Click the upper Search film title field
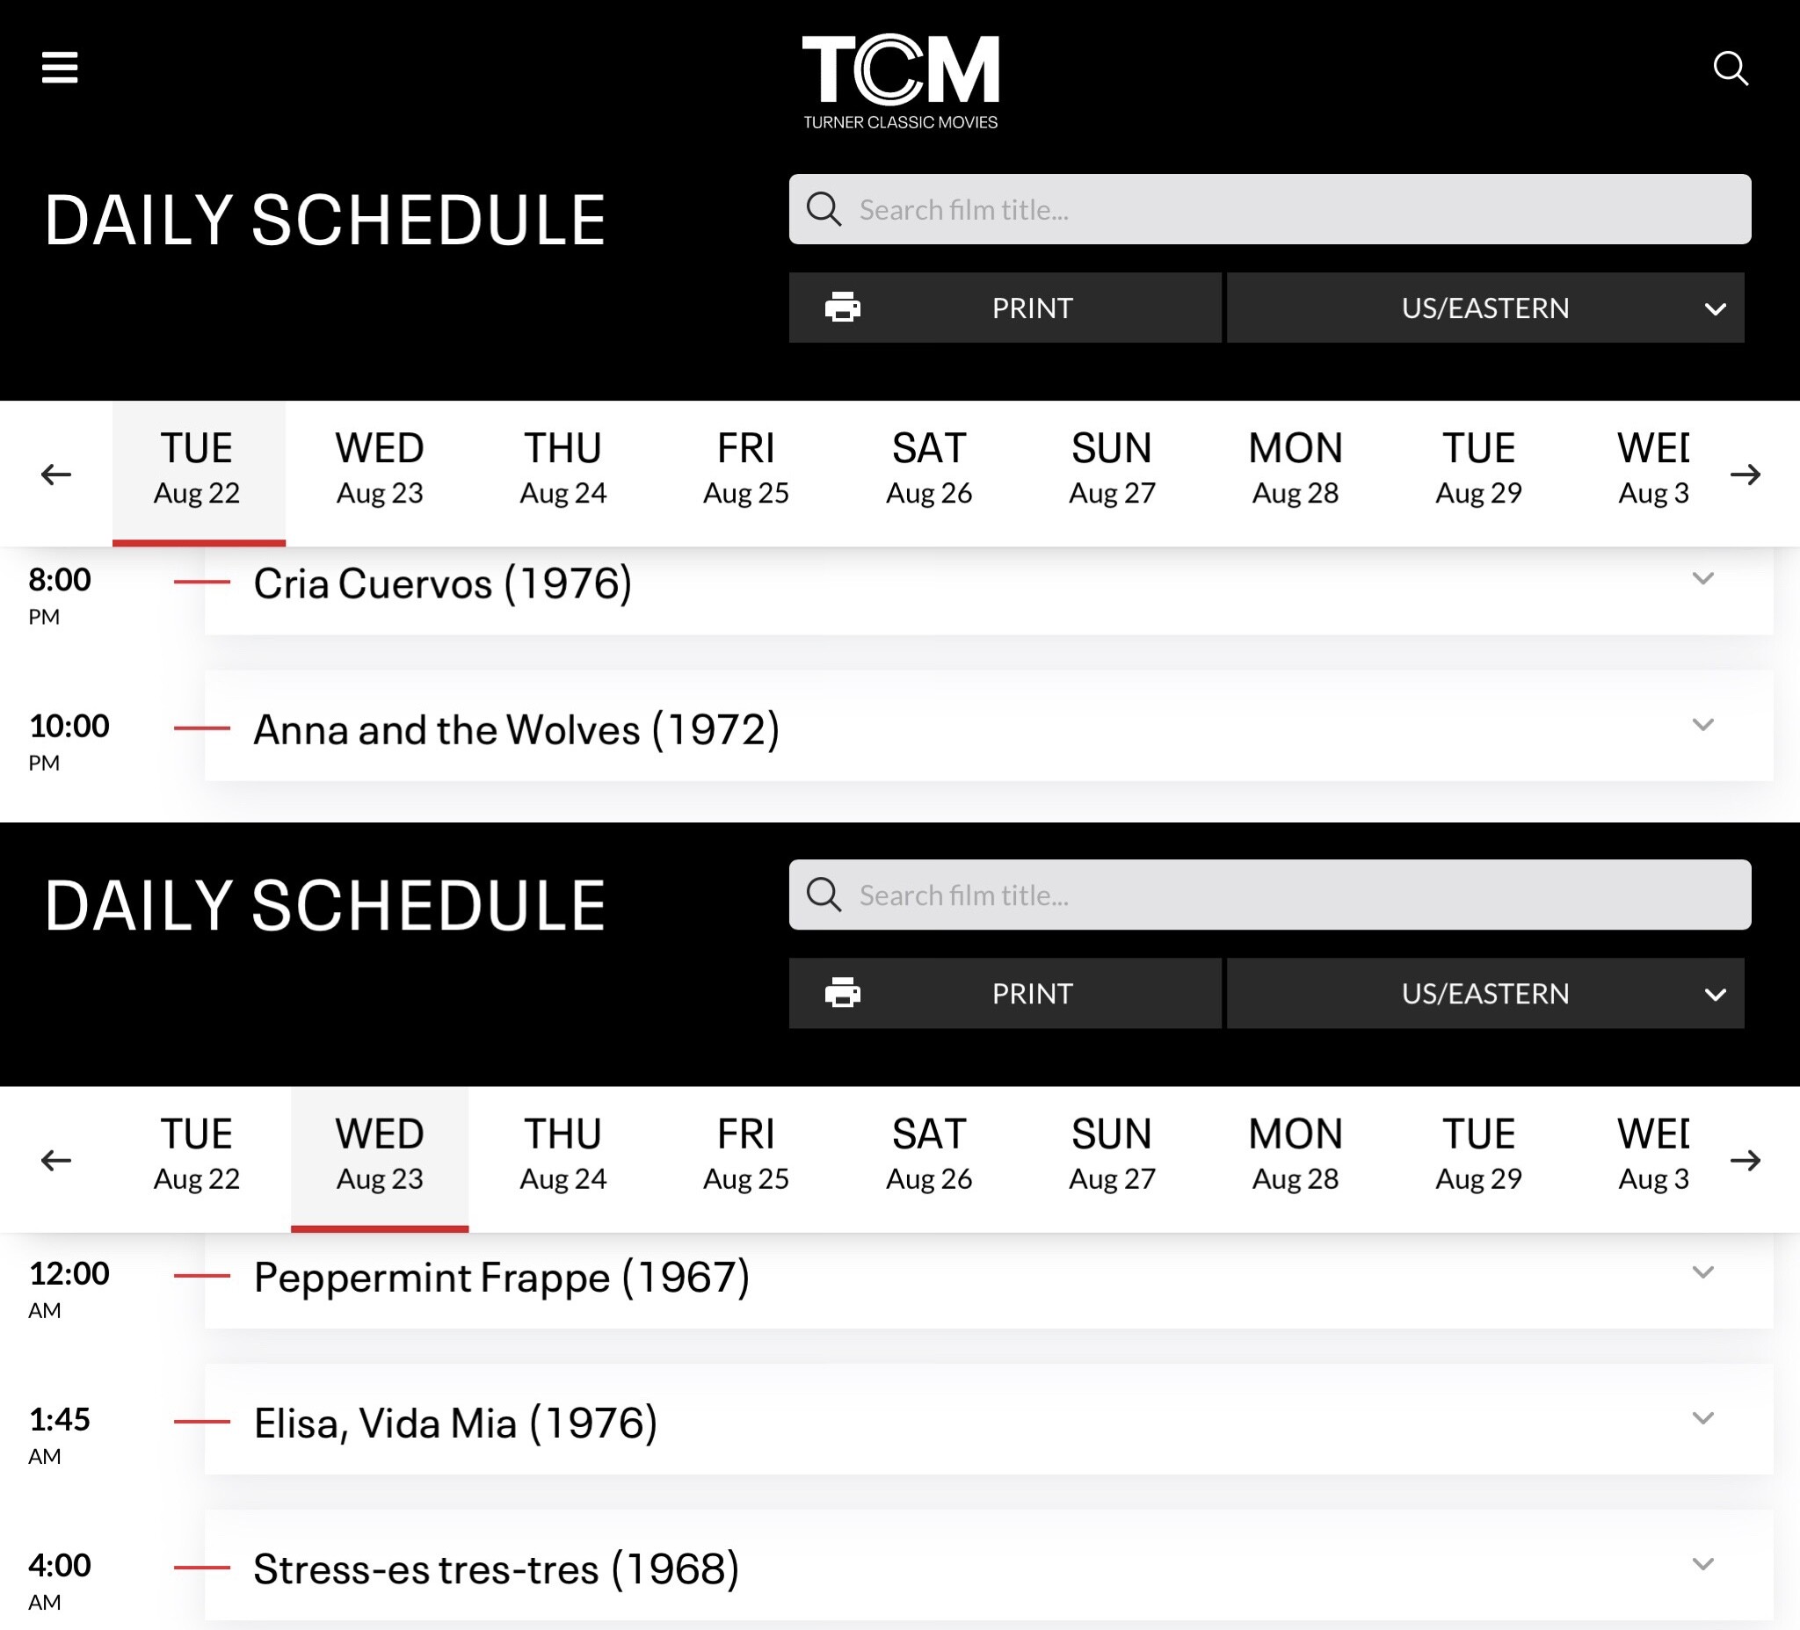 [1268, 210]
